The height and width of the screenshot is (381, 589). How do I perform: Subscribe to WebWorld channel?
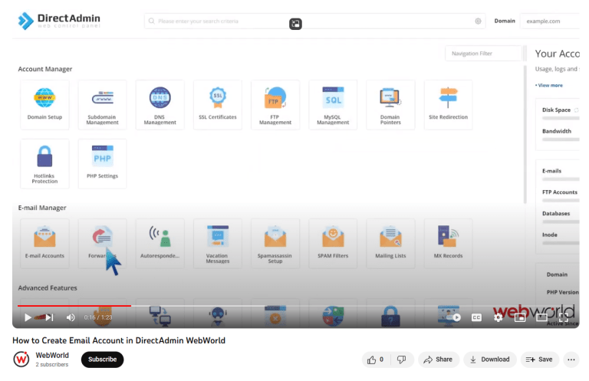[102, 360]
